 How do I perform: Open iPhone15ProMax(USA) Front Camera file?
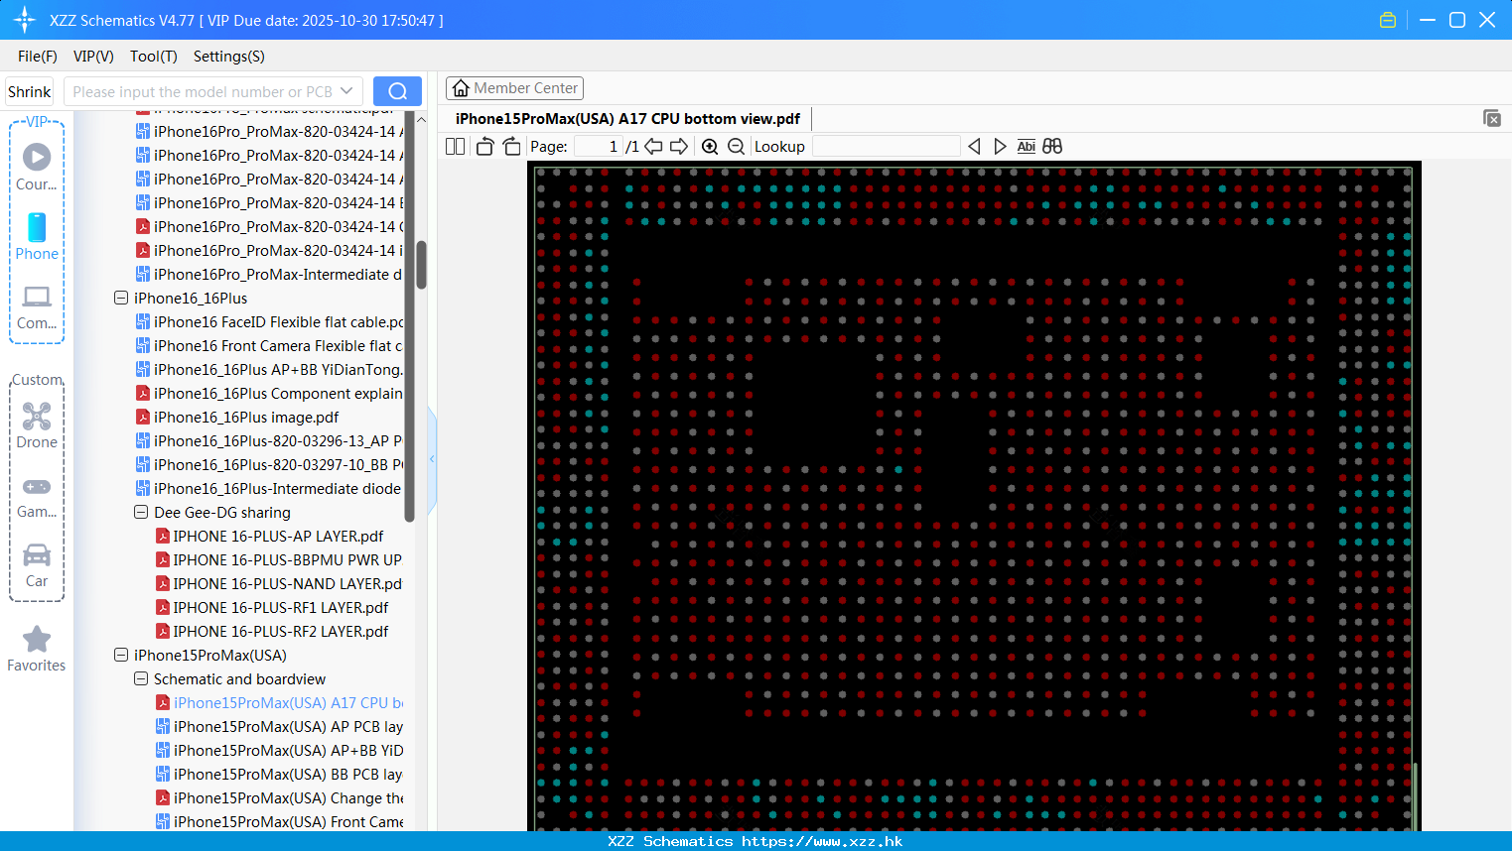click(x=279, y=821)
